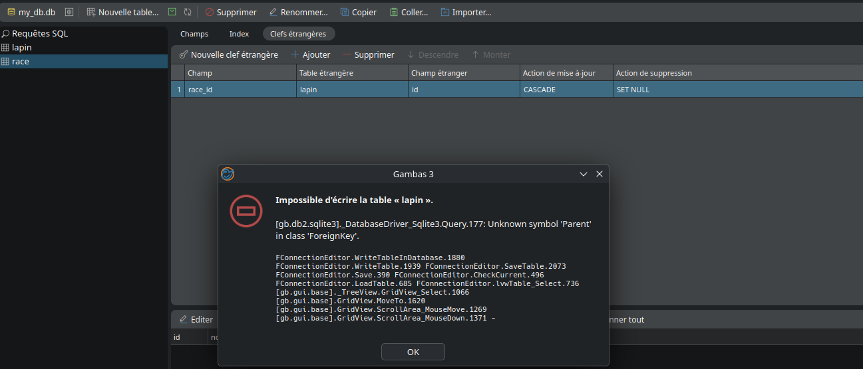Collapse the Gambas 3 dialog chevron
863x369 pixels.
click(x=584, y=174)
